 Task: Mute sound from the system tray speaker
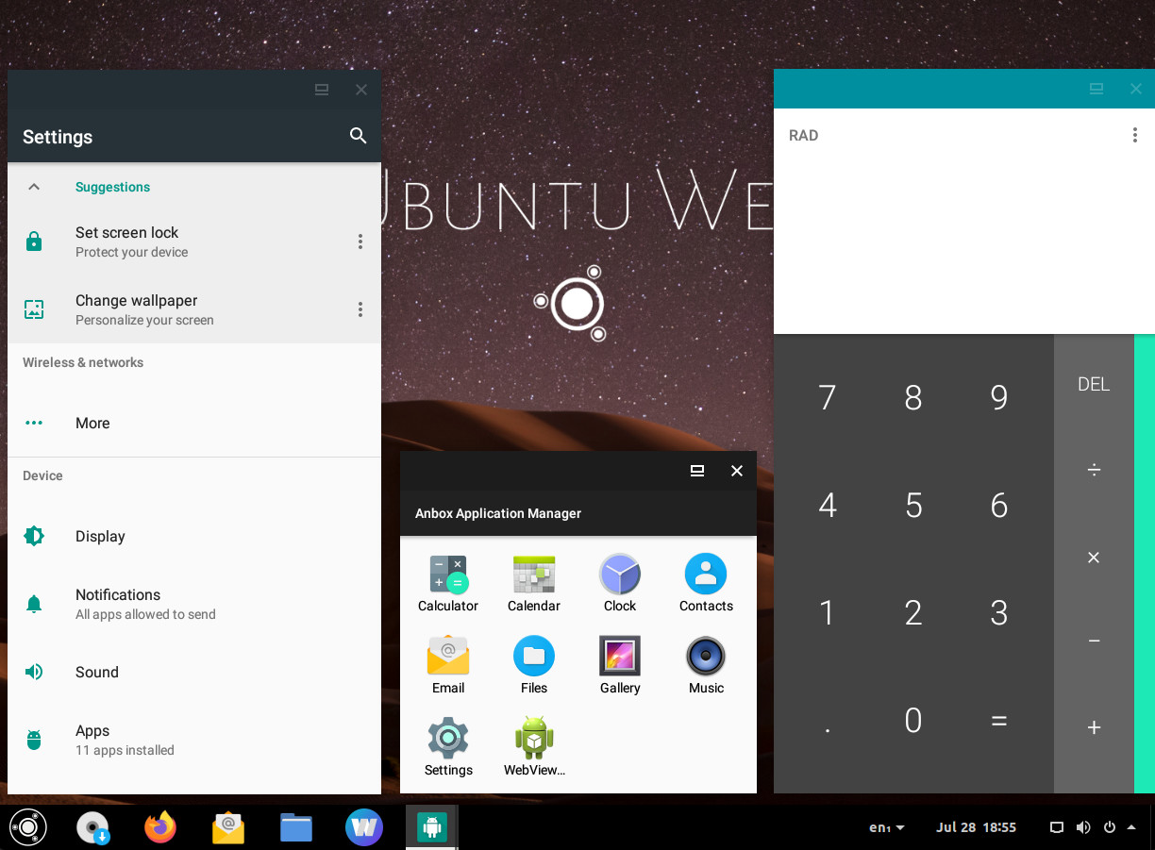tap(1083, 827)
